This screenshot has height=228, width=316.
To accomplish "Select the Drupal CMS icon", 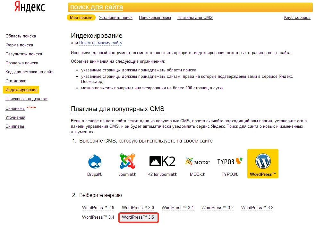I will coord(95,161).
